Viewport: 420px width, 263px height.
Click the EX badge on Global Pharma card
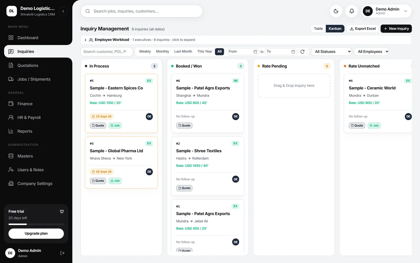coord(149,143)
